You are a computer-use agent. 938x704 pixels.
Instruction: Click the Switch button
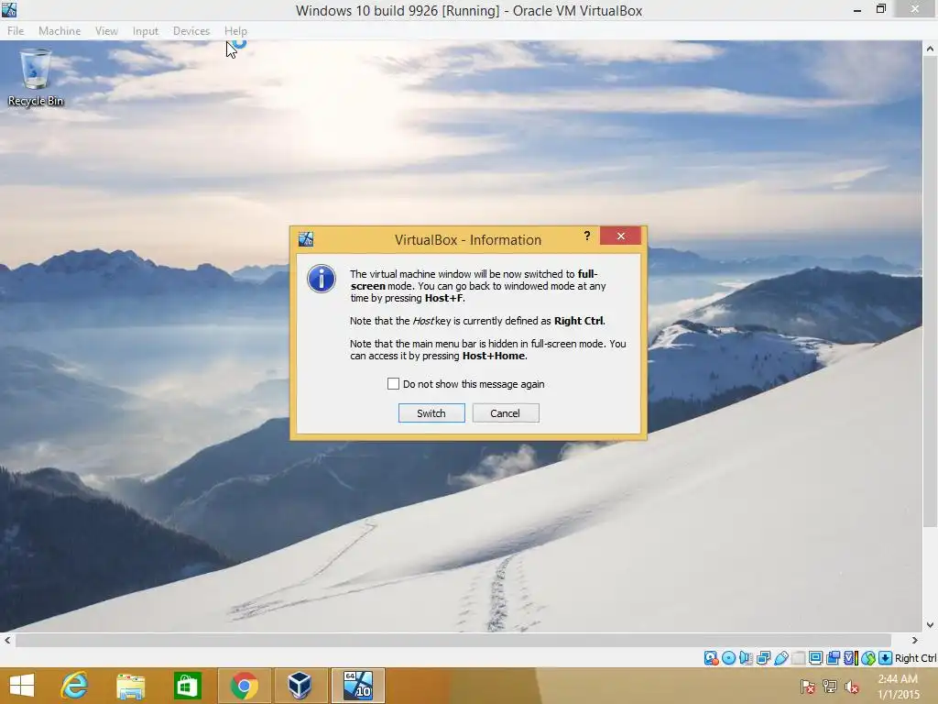click(x=431, y=413)
